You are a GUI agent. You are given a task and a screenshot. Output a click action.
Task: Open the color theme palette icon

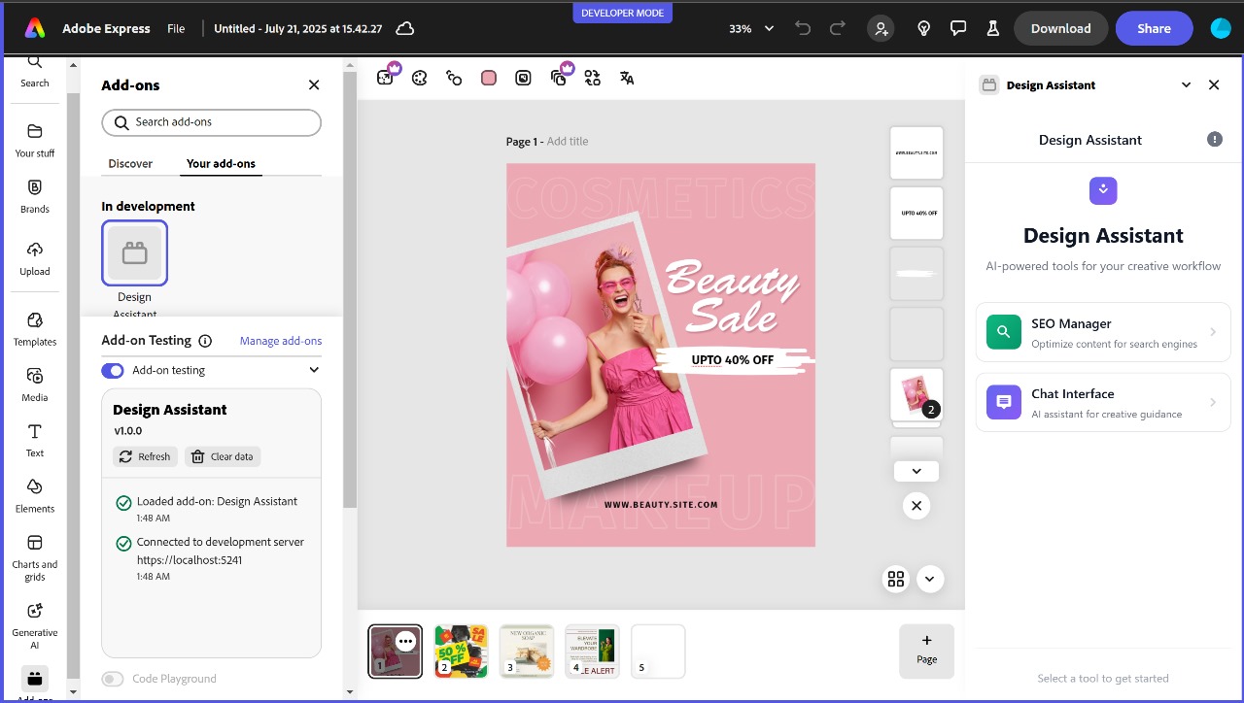click(x=420, y=78)
